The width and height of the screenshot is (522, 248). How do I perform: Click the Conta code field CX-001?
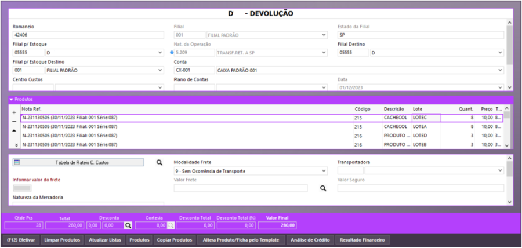(x=194, y=70)
